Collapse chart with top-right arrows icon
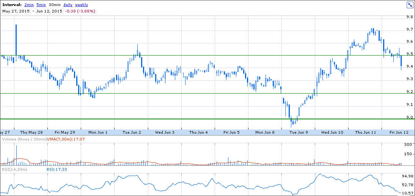 pos(410,5)
